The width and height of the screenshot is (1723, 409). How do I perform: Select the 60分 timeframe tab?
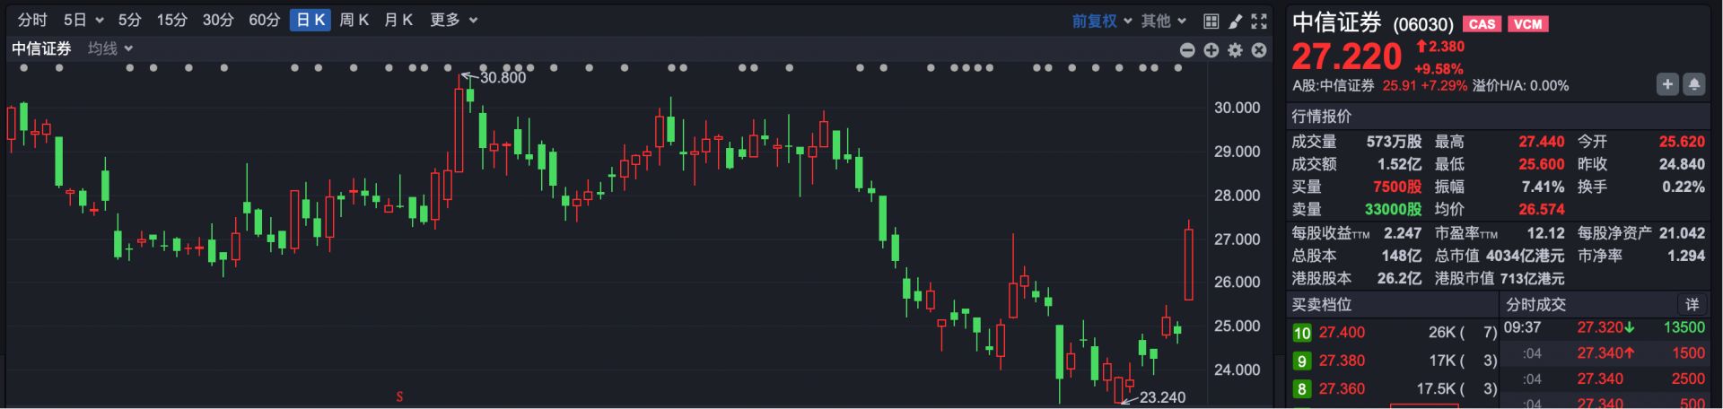click(x=264, y=20)
